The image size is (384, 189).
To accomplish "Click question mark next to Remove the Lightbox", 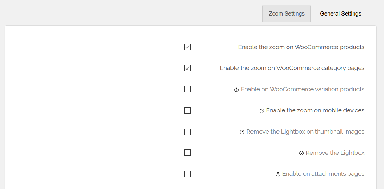I will (x=301, y=153).
